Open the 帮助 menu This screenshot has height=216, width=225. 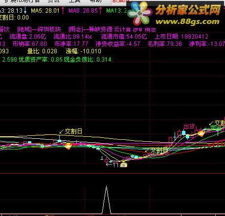[96, 1]
